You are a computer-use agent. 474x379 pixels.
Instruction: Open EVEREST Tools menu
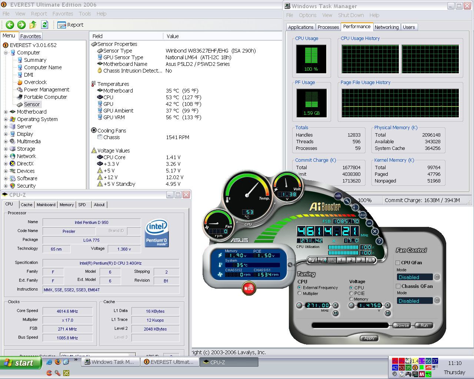(85, 14)
